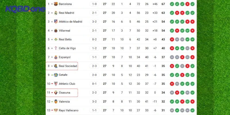The image size is (230, 115).
Task: Click Osasuna's red down-arrow position indicator
Action: coord(52,93)
